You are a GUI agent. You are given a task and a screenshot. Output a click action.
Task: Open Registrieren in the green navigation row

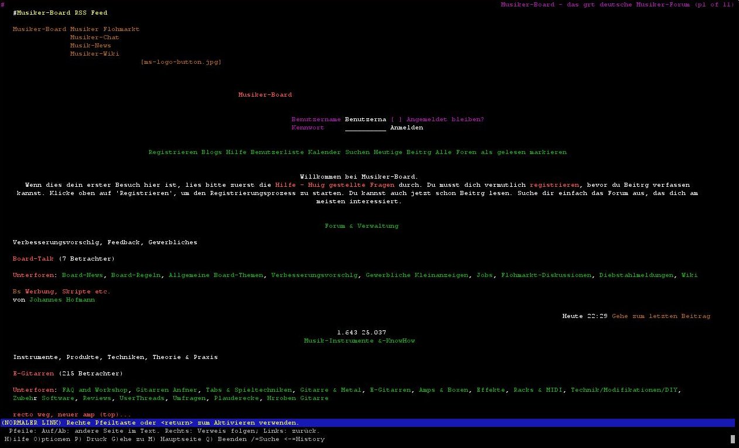click(x=173, y=152)
